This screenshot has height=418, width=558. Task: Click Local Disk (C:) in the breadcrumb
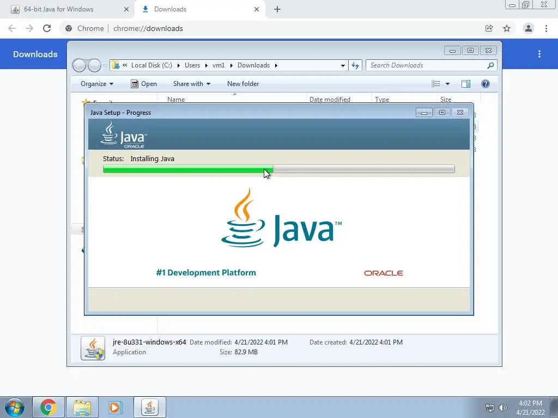point(151,65)
